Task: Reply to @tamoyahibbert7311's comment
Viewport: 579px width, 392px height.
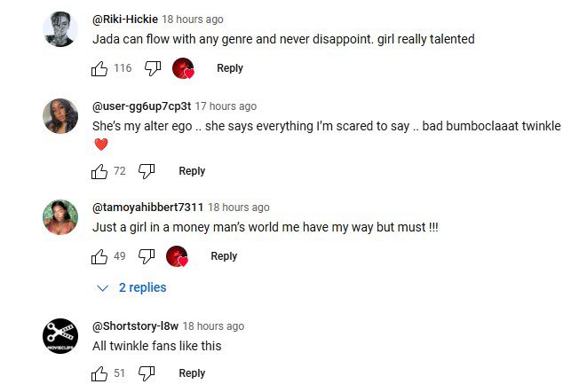Action: [x=224, y=256]
